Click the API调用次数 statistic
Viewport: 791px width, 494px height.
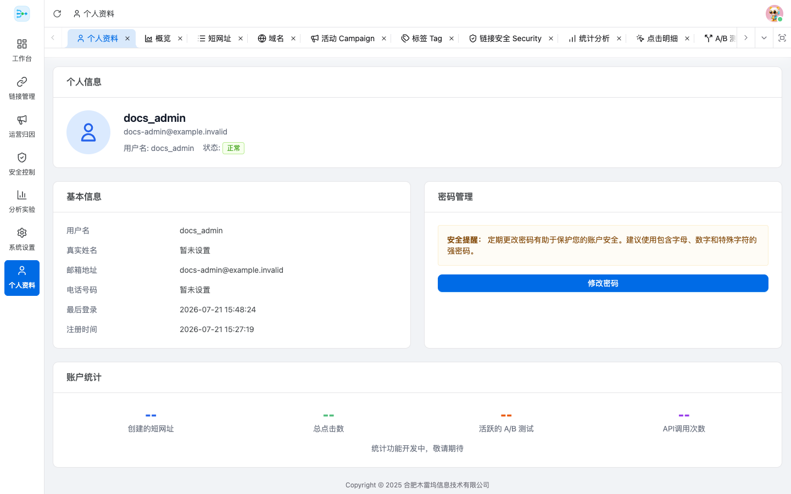click(x=684, y=423)
